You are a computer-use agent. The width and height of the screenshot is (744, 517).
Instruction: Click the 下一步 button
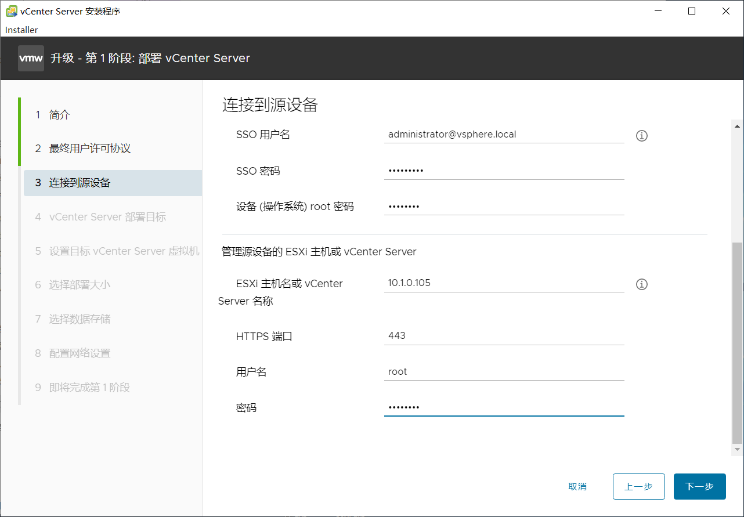699,486
